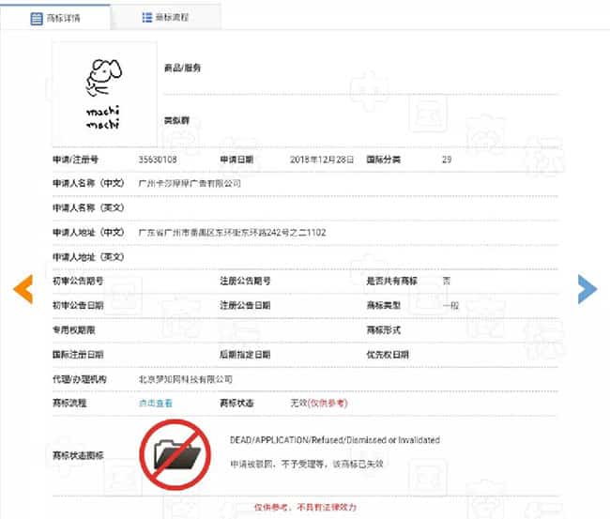Click the 注册公告期号 label
Screen dimensions: 610x519
[x=245, y=281]
